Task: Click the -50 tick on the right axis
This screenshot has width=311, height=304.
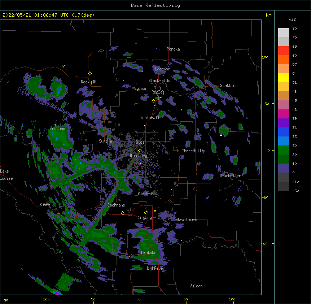Action: click(265, 197)
